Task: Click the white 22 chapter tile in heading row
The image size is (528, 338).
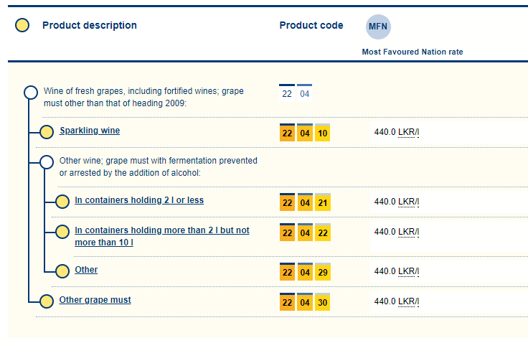Action: pos(287,93)
